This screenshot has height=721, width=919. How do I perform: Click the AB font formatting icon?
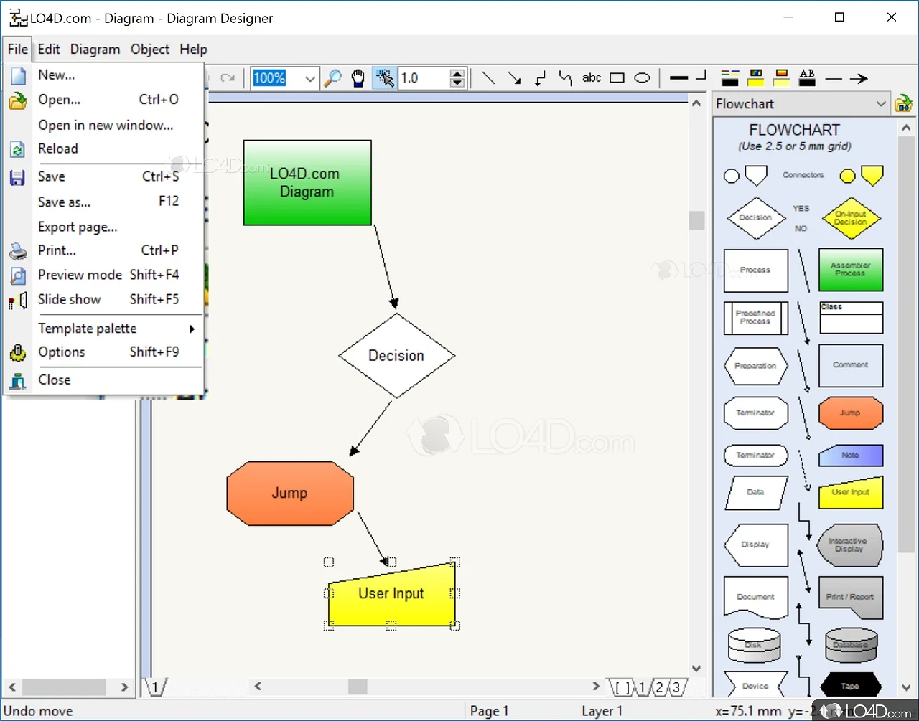pyautogui.click(x=807, y=78)
